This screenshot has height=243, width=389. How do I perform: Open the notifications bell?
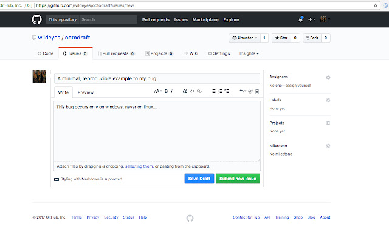(300, 19)
